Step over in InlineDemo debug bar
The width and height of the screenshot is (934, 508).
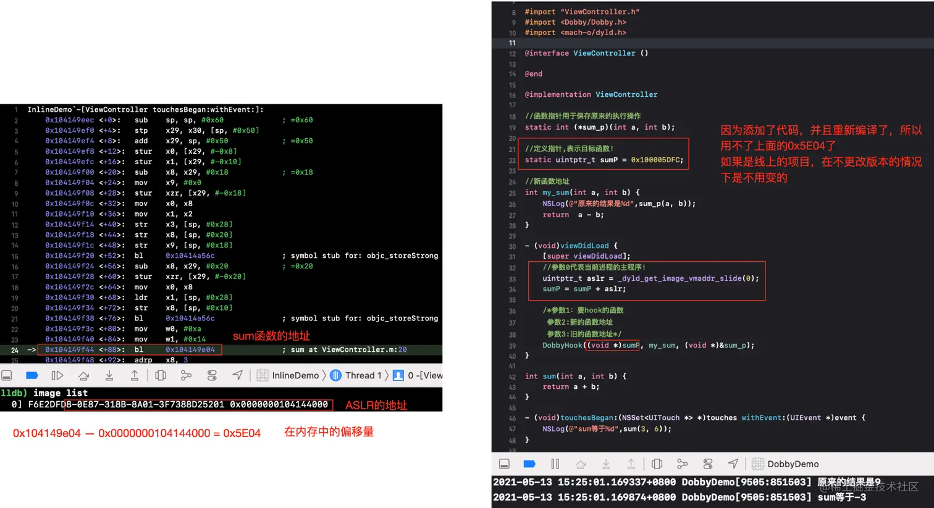pos(83,375)
